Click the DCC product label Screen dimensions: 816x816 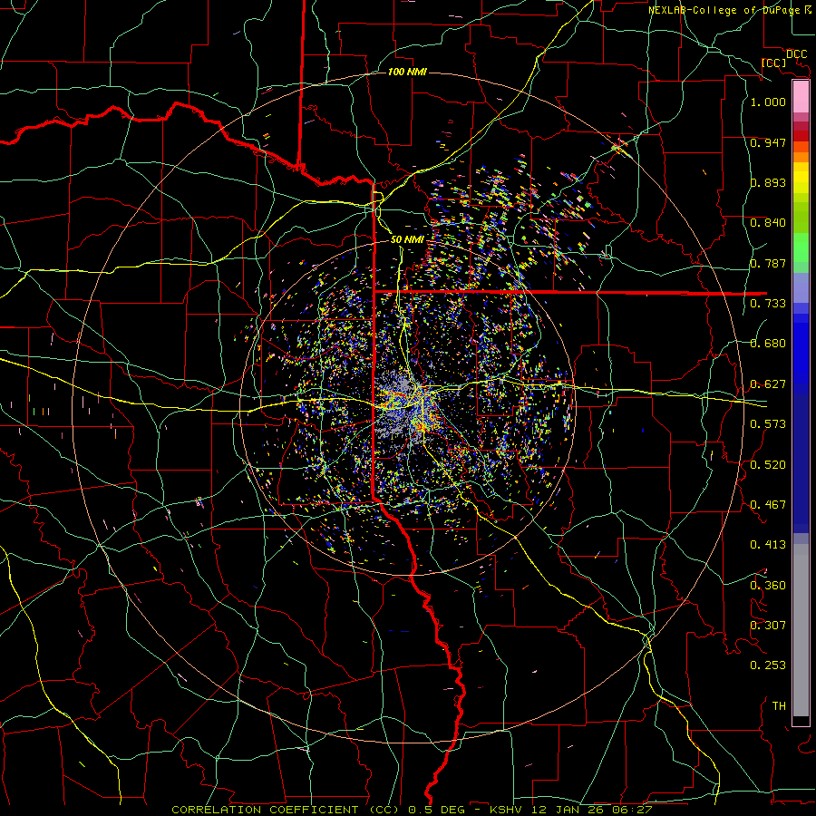[796, 53]
